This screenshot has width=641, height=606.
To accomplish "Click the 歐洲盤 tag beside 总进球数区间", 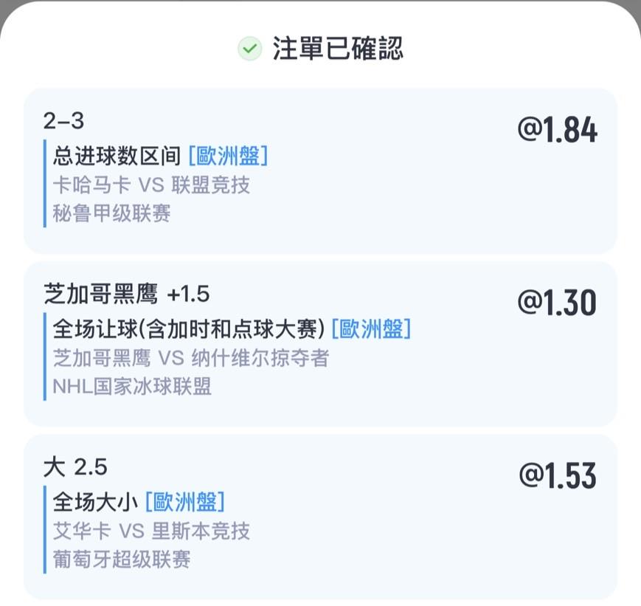I will 227,156.
